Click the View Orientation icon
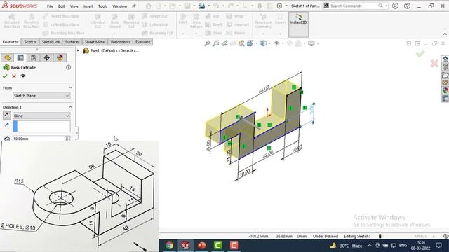This screenshot has width=449, height=252. pos(250,43)
